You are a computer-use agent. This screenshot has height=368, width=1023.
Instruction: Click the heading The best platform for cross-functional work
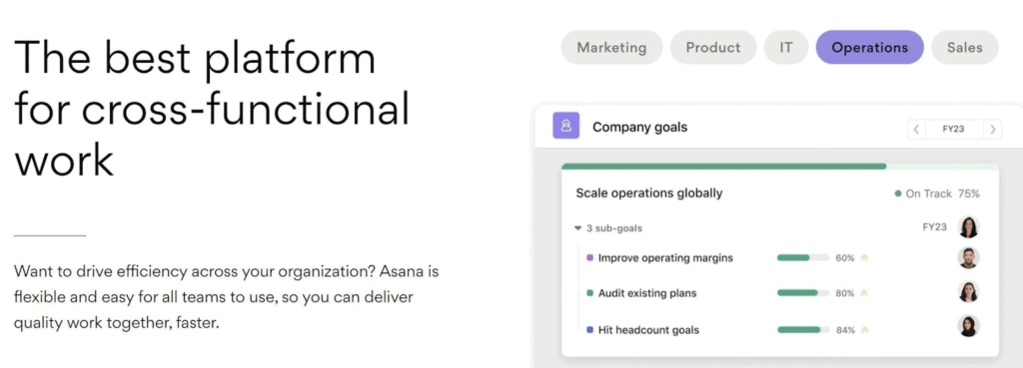[212, 108]
